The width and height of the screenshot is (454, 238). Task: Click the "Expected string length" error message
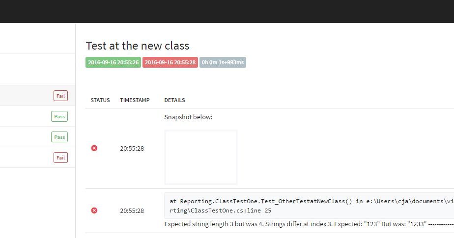tap(295, 224)
